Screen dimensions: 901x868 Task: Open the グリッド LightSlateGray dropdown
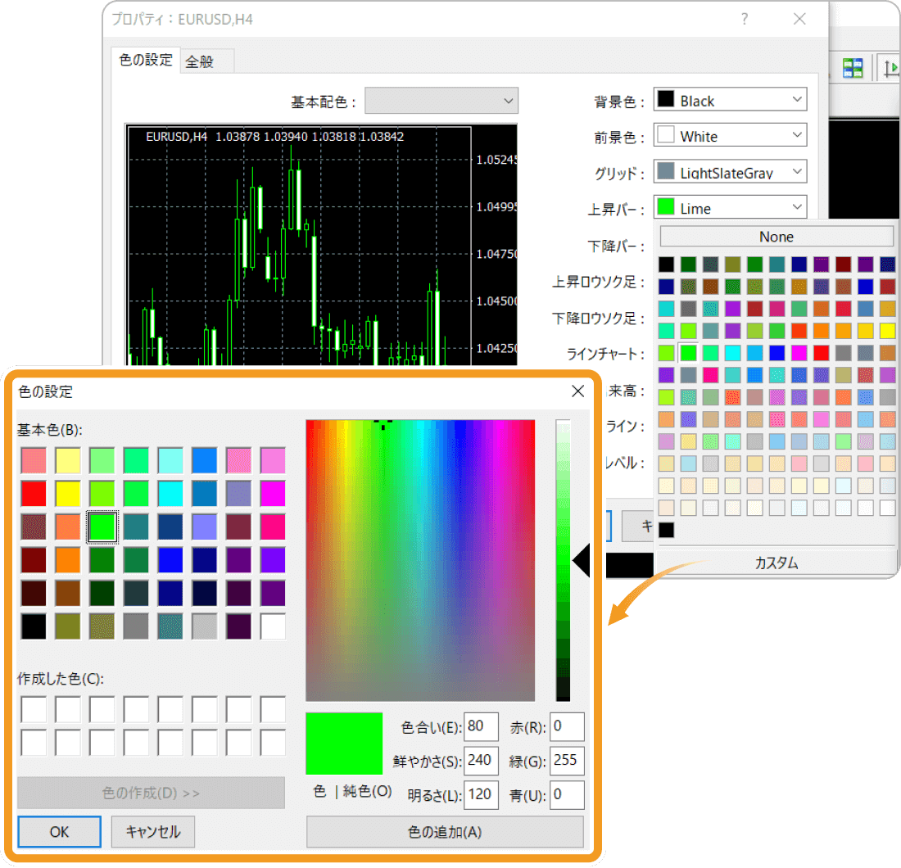click(730, 171)
